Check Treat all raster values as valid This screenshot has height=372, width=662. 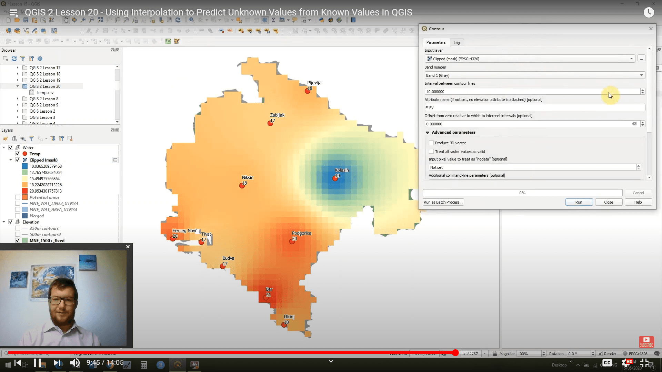click(431, 151)
